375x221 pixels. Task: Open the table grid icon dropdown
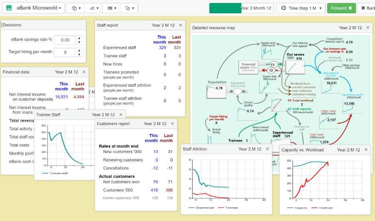[x=111, y=8]
